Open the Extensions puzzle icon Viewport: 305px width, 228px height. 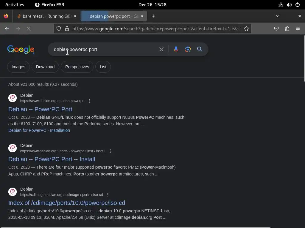click(x=287, y=29)
